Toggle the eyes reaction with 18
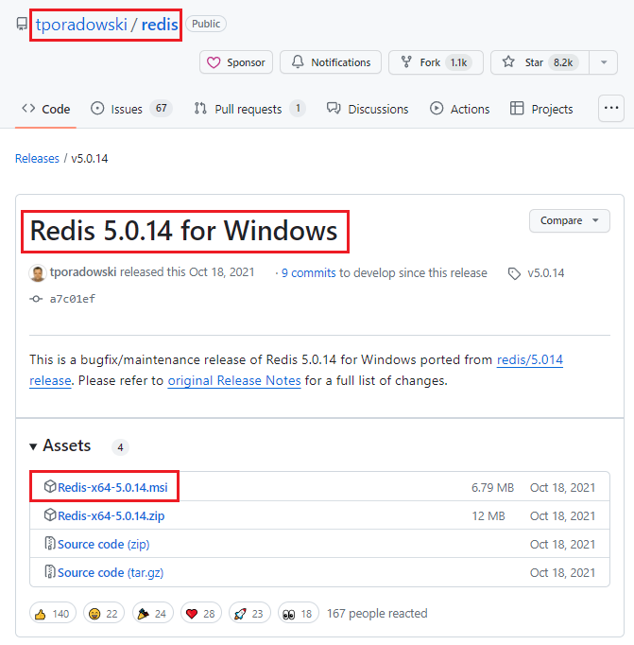The height and width of the screenshot is (645, 634). tap(299, 614)
